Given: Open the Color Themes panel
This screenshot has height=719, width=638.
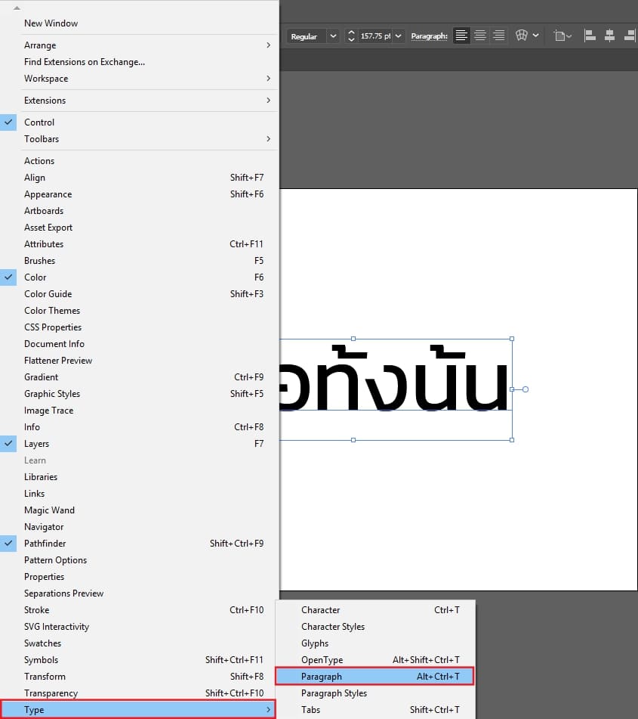Looking at the screenshot, I should coord(139,311).
